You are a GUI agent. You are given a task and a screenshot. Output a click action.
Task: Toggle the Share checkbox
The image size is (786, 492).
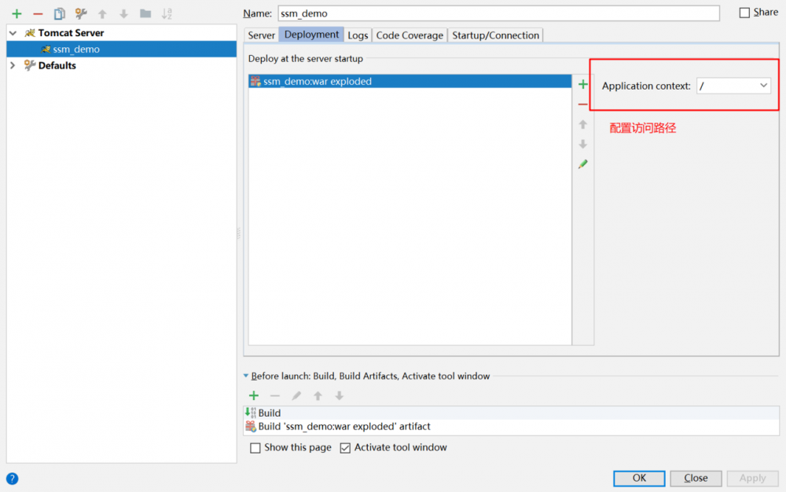tap(744, 13)
